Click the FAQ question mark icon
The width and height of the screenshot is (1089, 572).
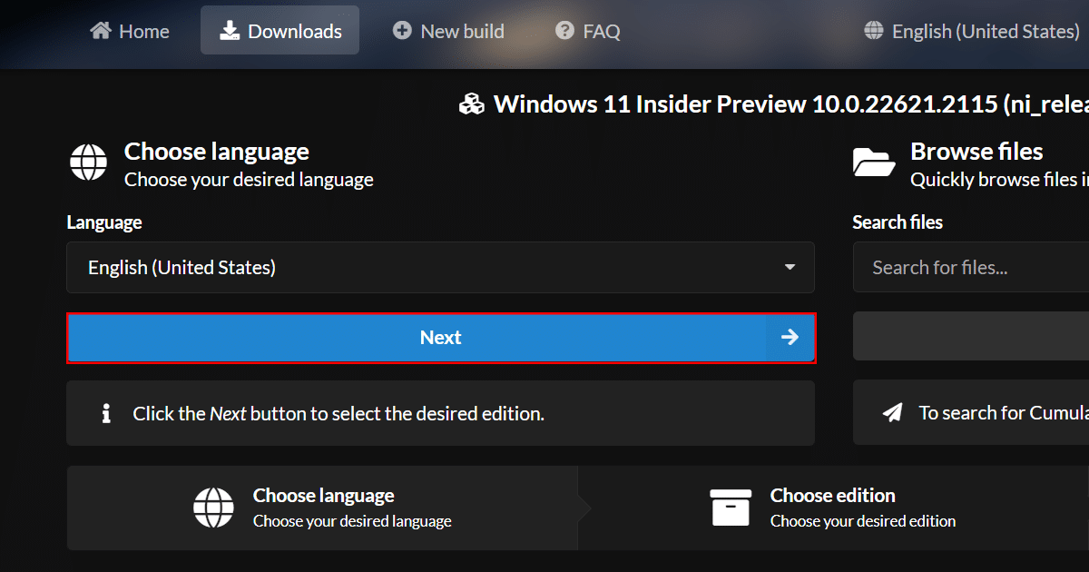(x=565, y=31)
